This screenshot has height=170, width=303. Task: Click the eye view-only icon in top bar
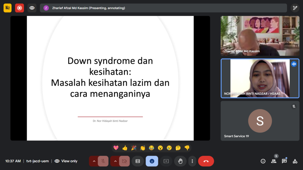point(32,8)
